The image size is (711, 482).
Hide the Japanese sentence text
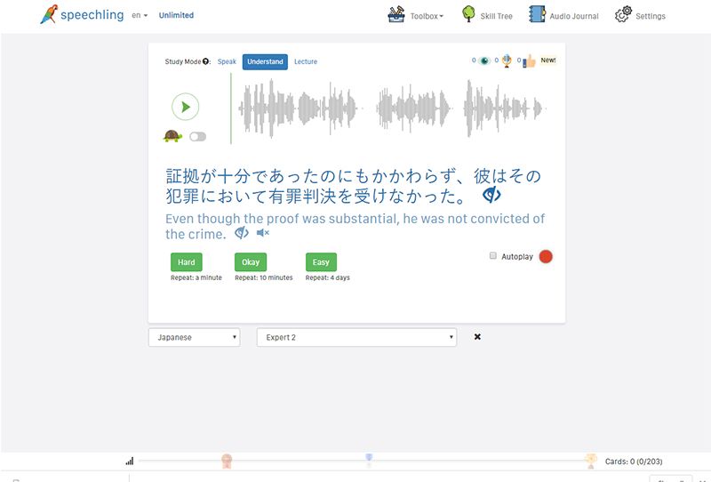491,195
